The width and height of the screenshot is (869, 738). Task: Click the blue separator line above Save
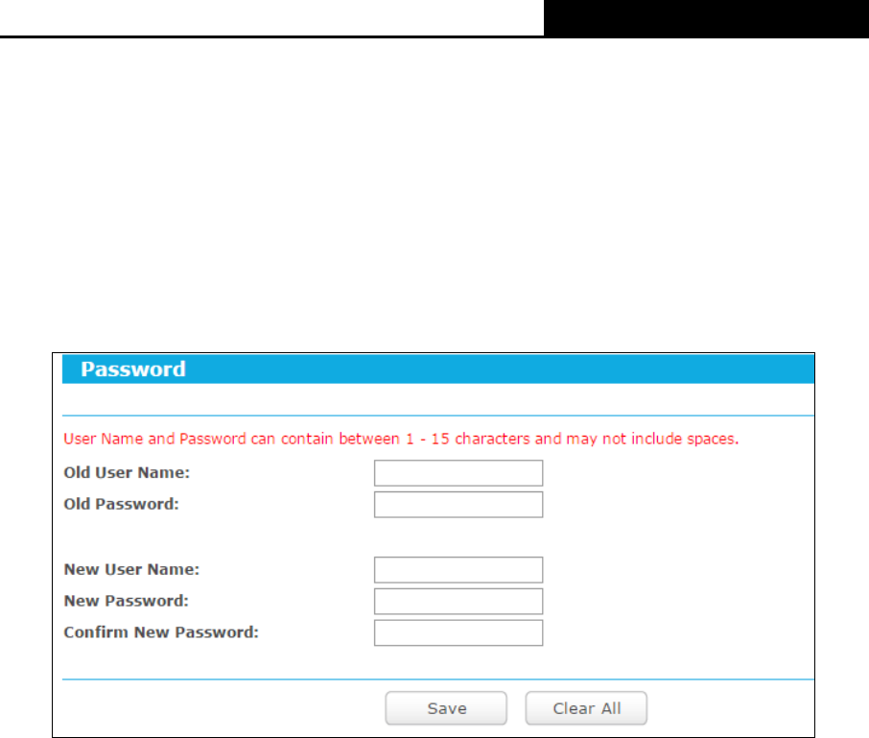(438, 679)
